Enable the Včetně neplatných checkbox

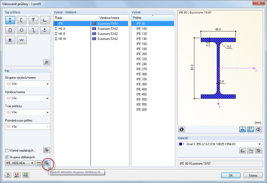[7, 151]
